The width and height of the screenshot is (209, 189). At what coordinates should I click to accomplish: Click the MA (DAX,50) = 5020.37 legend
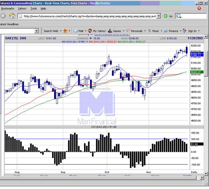(132, 42)
